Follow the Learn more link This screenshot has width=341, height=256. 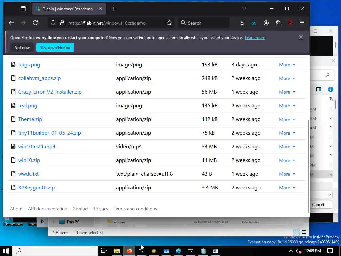(255, 38)
